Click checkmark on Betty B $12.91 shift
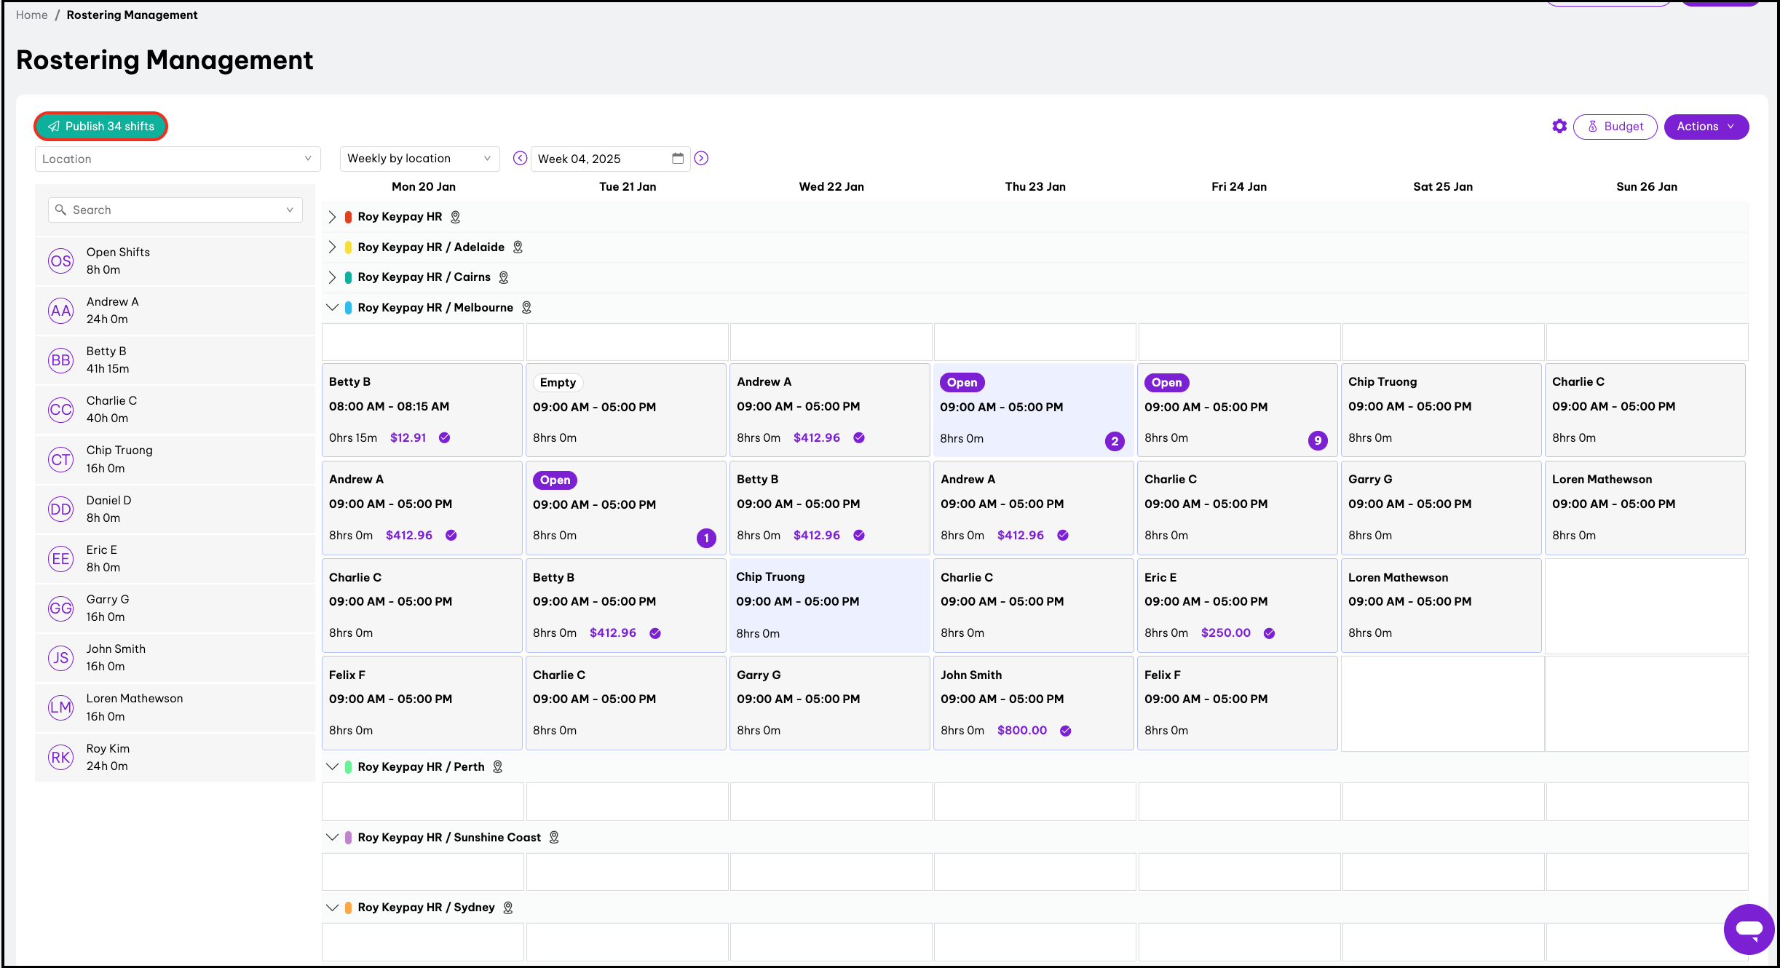The width and height of the screenshot is (1780, 968). [444, 437]
